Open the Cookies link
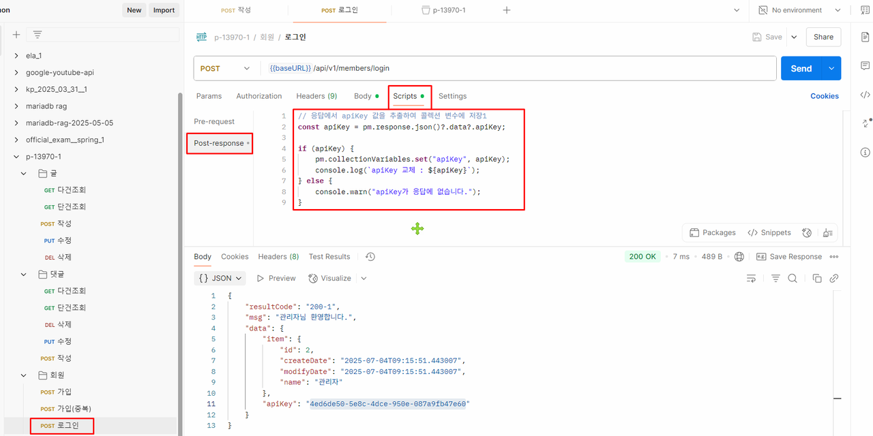 pos(825,96)
